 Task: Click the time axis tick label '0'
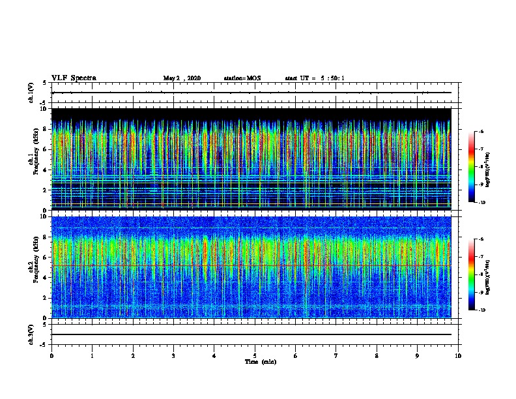[51, 355]
